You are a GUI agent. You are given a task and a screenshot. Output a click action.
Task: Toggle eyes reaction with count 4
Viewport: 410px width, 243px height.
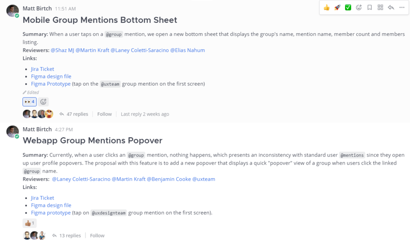pyautogui.click(x=30, y=102)
